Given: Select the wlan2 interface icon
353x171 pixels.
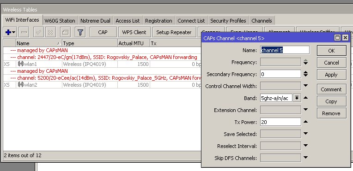Looking at the screenshot, I should click(x=21, y=85).
